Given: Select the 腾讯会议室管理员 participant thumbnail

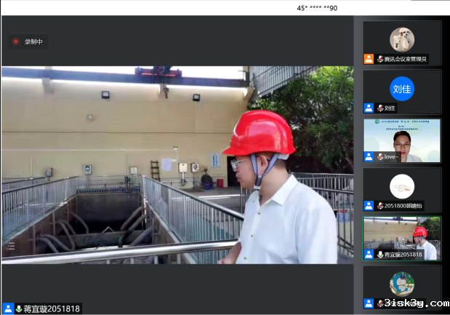Looking at the screenshot, I should pyautogui.click(x=402, y=40).
